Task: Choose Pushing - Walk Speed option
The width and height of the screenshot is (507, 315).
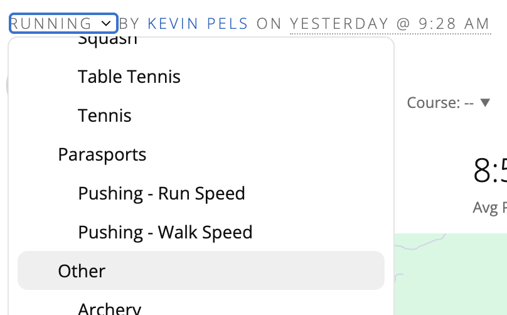Action: point(165,232)
